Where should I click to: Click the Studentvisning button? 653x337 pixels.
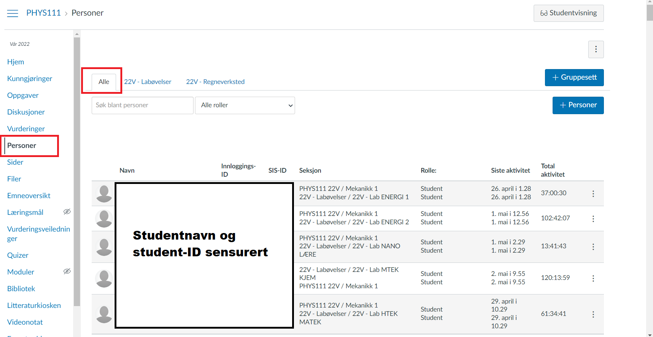click(x=569, y=13)
